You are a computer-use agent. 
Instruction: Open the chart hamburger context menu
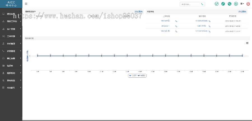coord(247,43)
